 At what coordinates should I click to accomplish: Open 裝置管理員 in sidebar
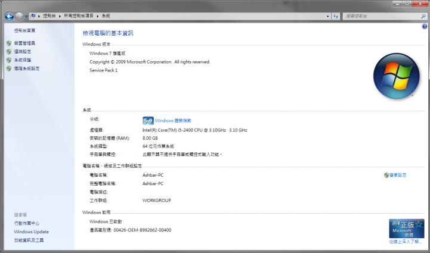tap(24, 43)
